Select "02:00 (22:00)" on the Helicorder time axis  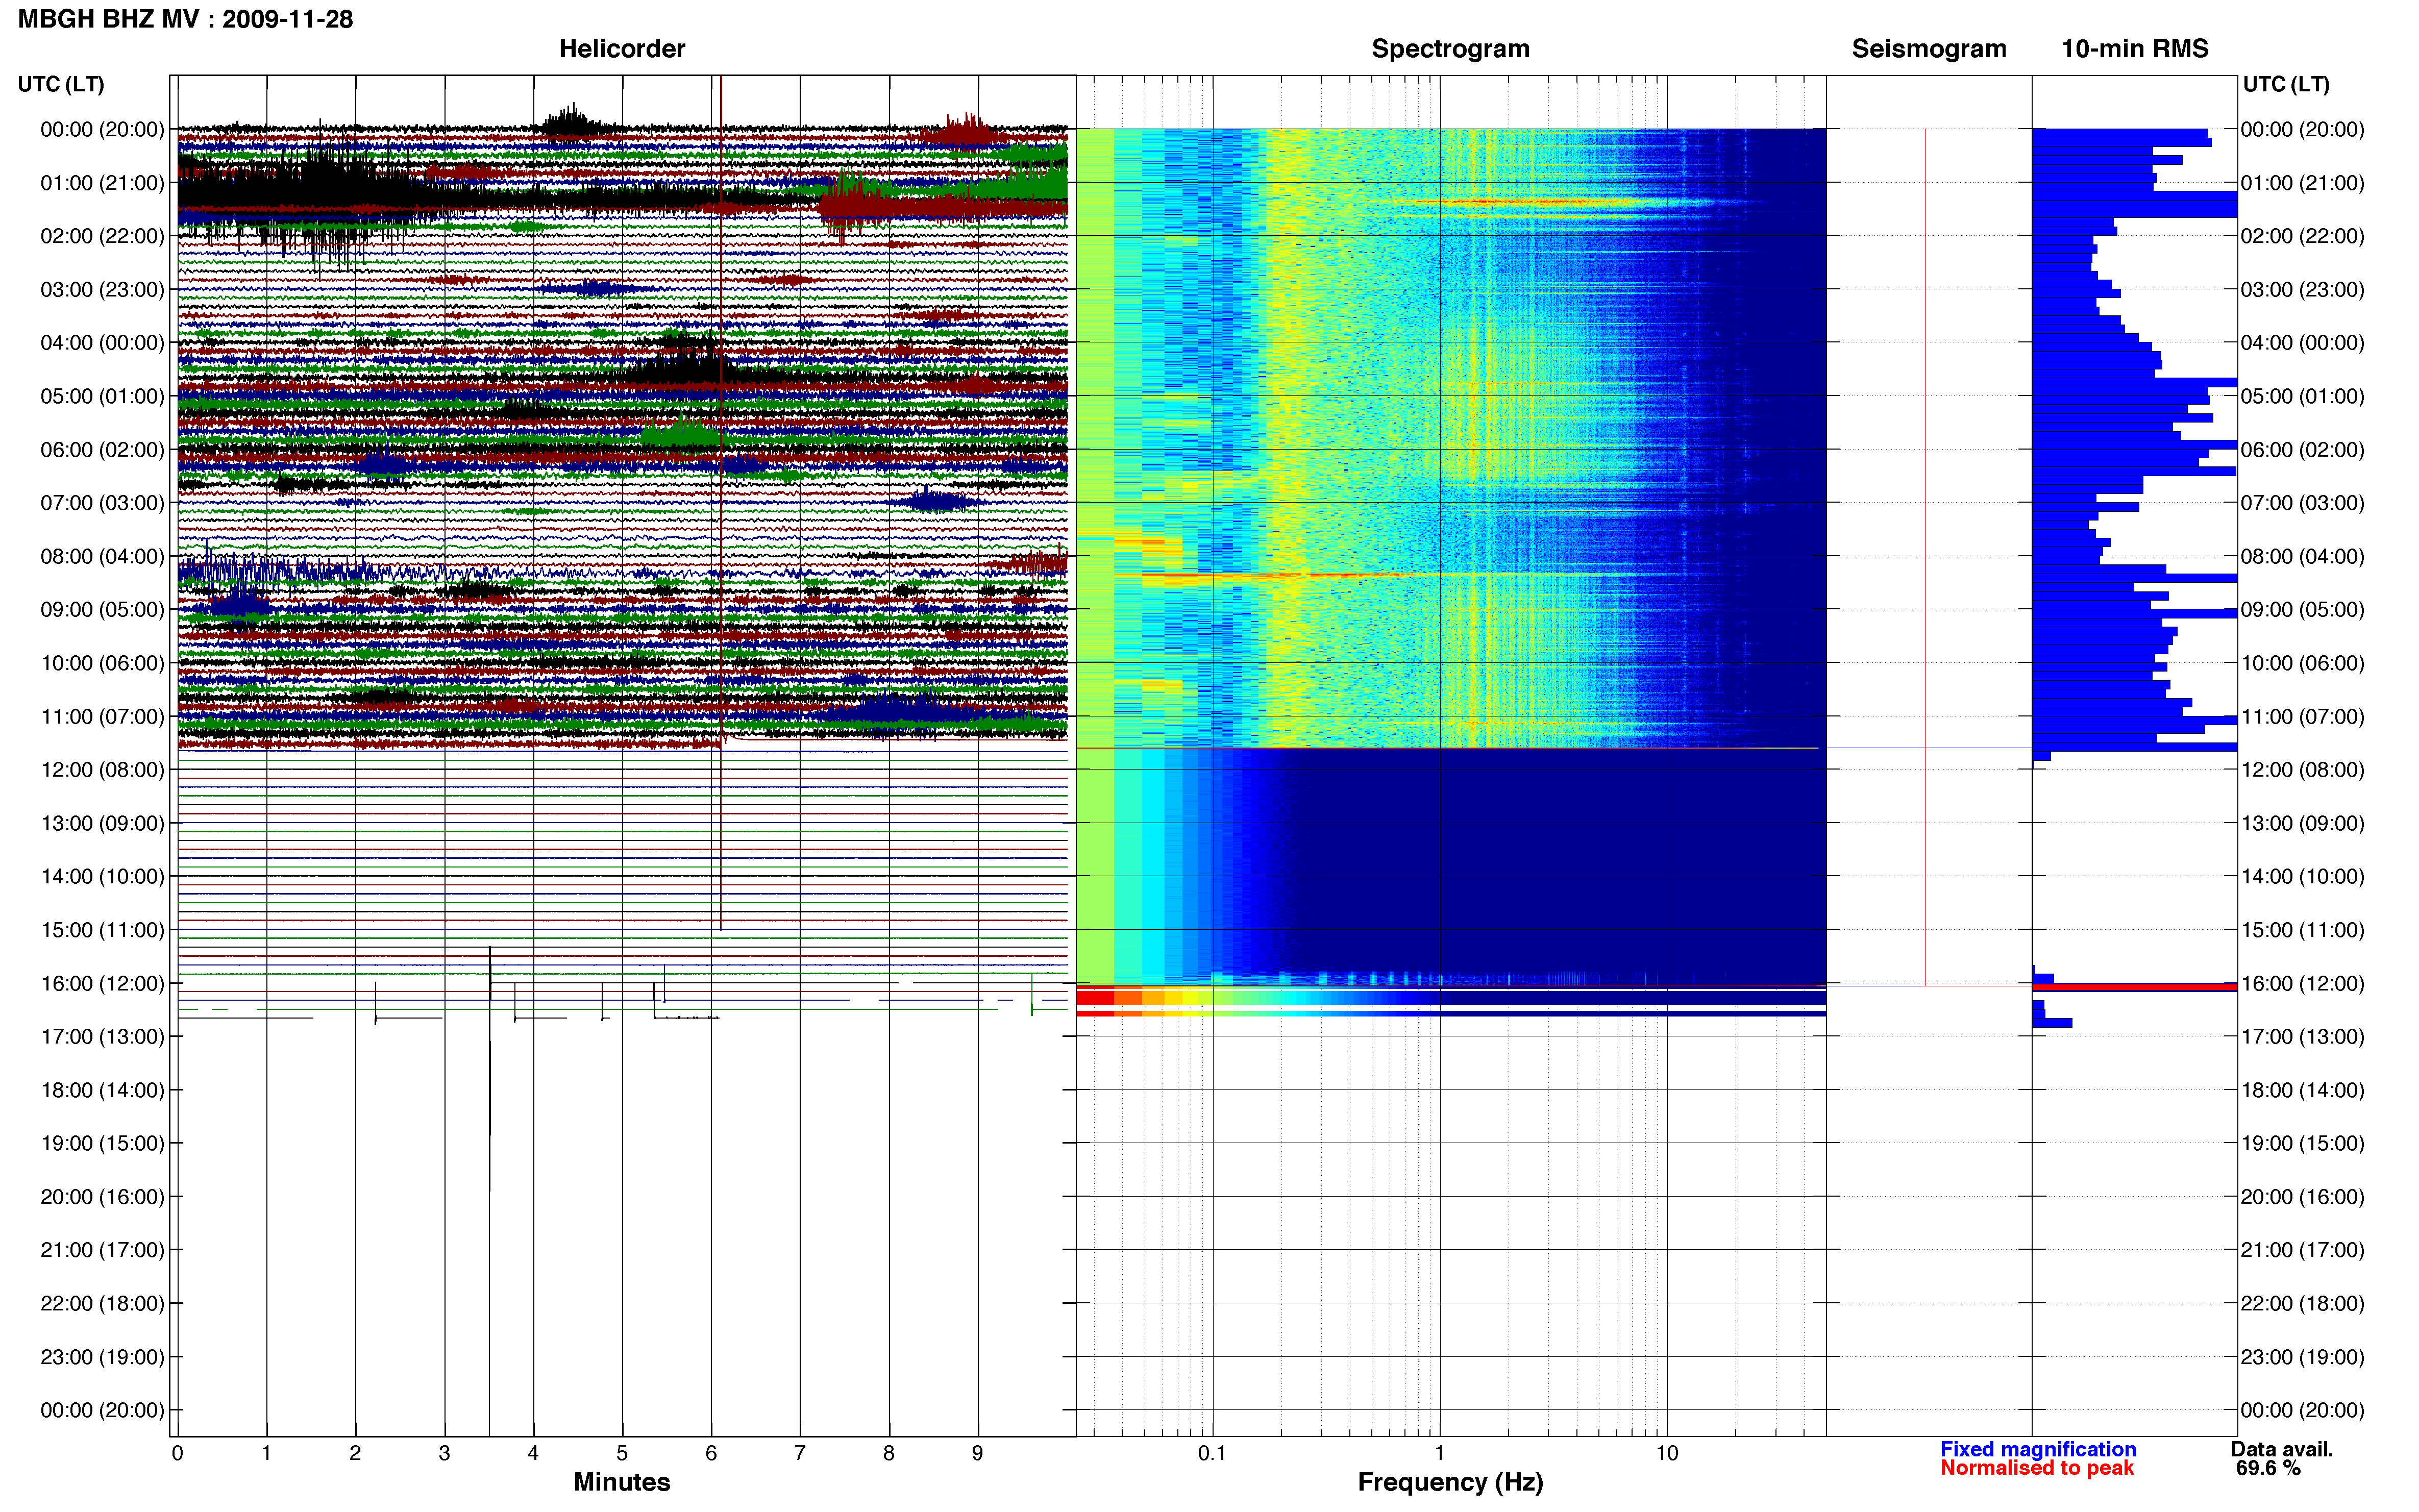[102, 236]
